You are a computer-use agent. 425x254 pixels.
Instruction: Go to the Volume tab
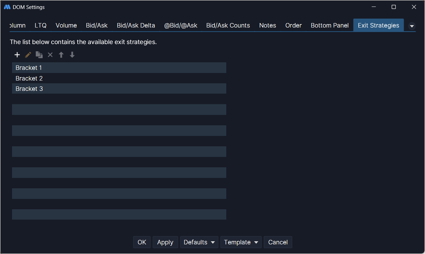[x=66, y=25]
